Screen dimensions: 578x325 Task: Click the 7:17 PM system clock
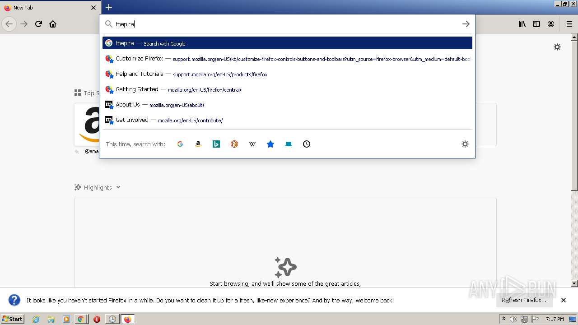555,319
